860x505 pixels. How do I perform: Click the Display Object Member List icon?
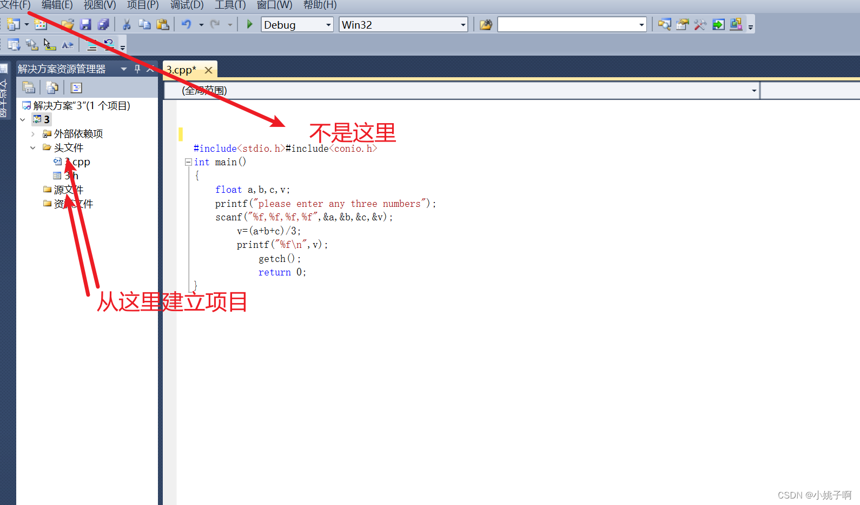[14, 45]
